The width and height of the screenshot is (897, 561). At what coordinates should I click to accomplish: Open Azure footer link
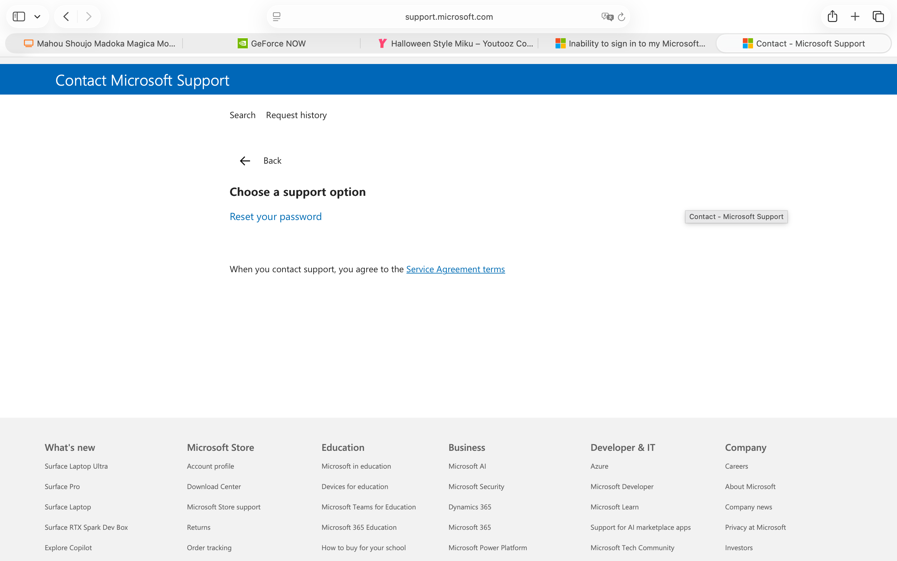[599, 466]
